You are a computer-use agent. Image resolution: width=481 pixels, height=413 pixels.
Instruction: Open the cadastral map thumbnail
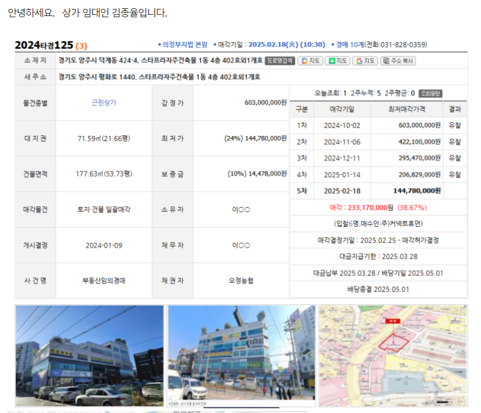[393, 354]
